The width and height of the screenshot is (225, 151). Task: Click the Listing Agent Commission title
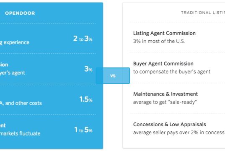click(x=164, y=33)
